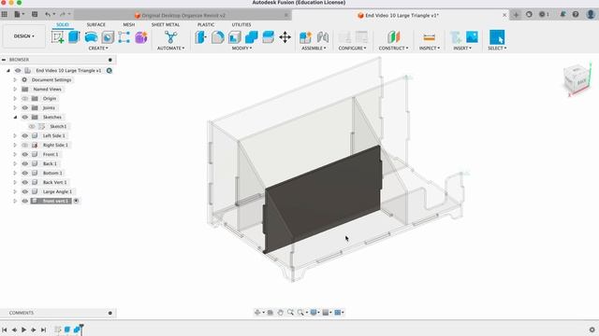Screen dimensions: 599x336
Task: Select the front vert:1 component row
Action: click(x=51, y=201)
